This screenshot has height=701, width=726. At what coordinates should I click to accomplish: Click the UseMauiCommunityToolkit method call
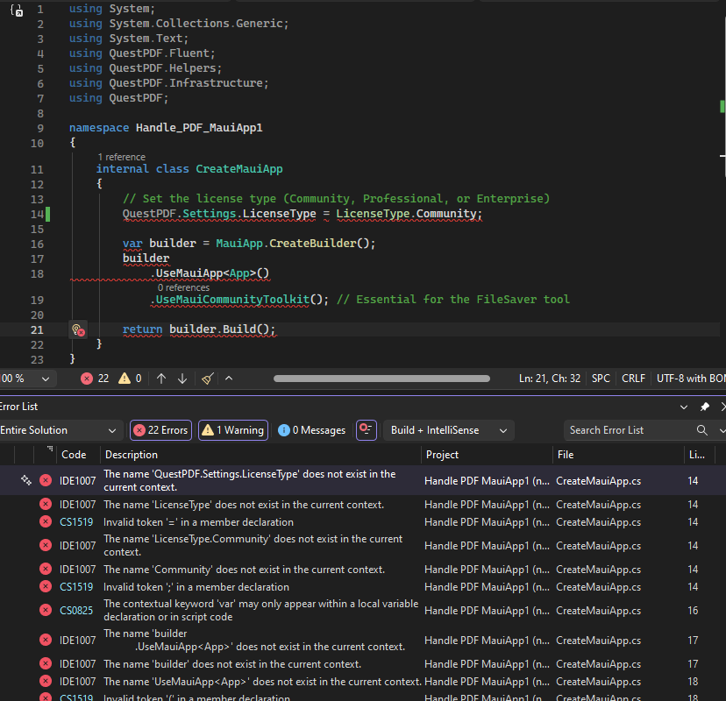(232, 300)
